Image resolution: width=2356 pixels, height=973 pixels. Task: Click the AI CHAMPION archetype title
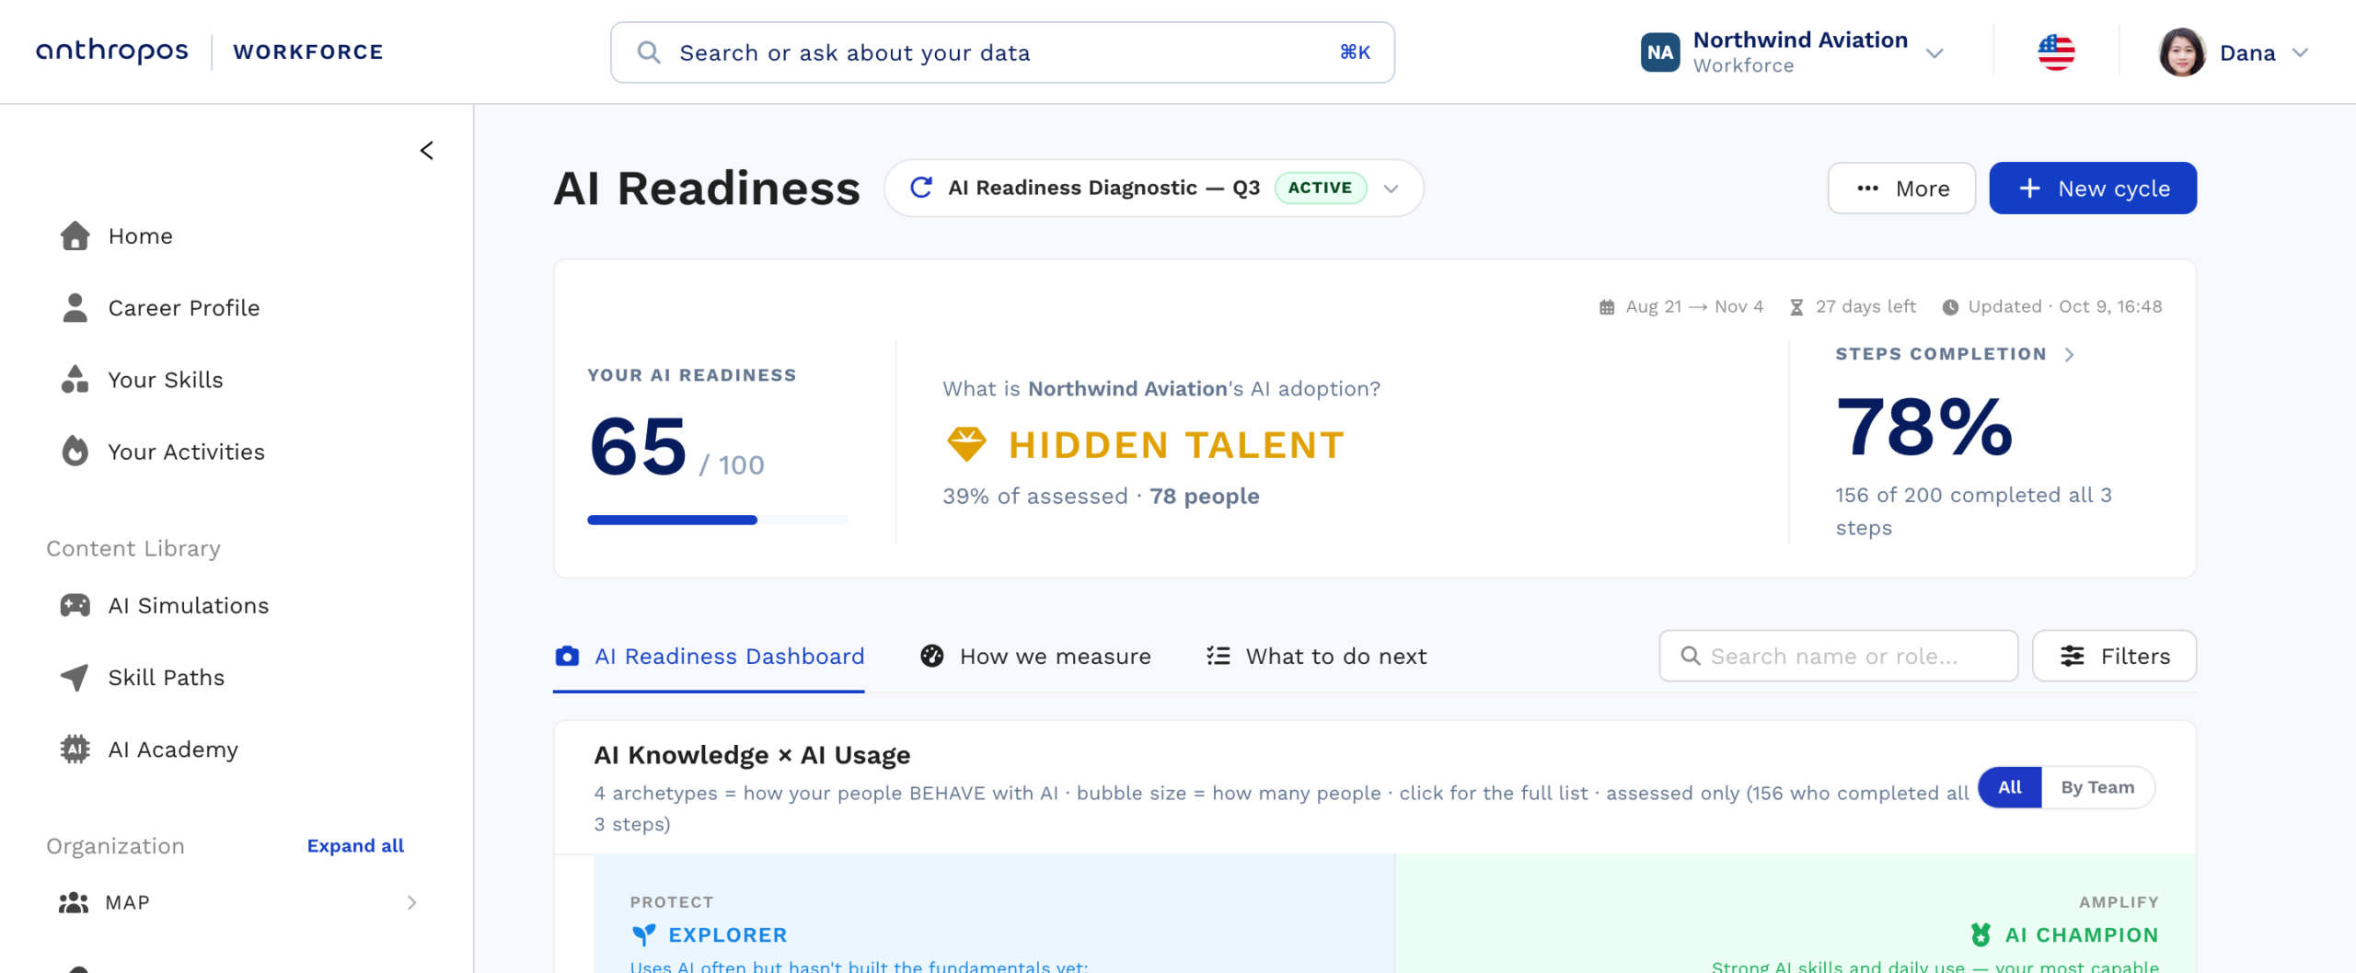(2082, 934)
